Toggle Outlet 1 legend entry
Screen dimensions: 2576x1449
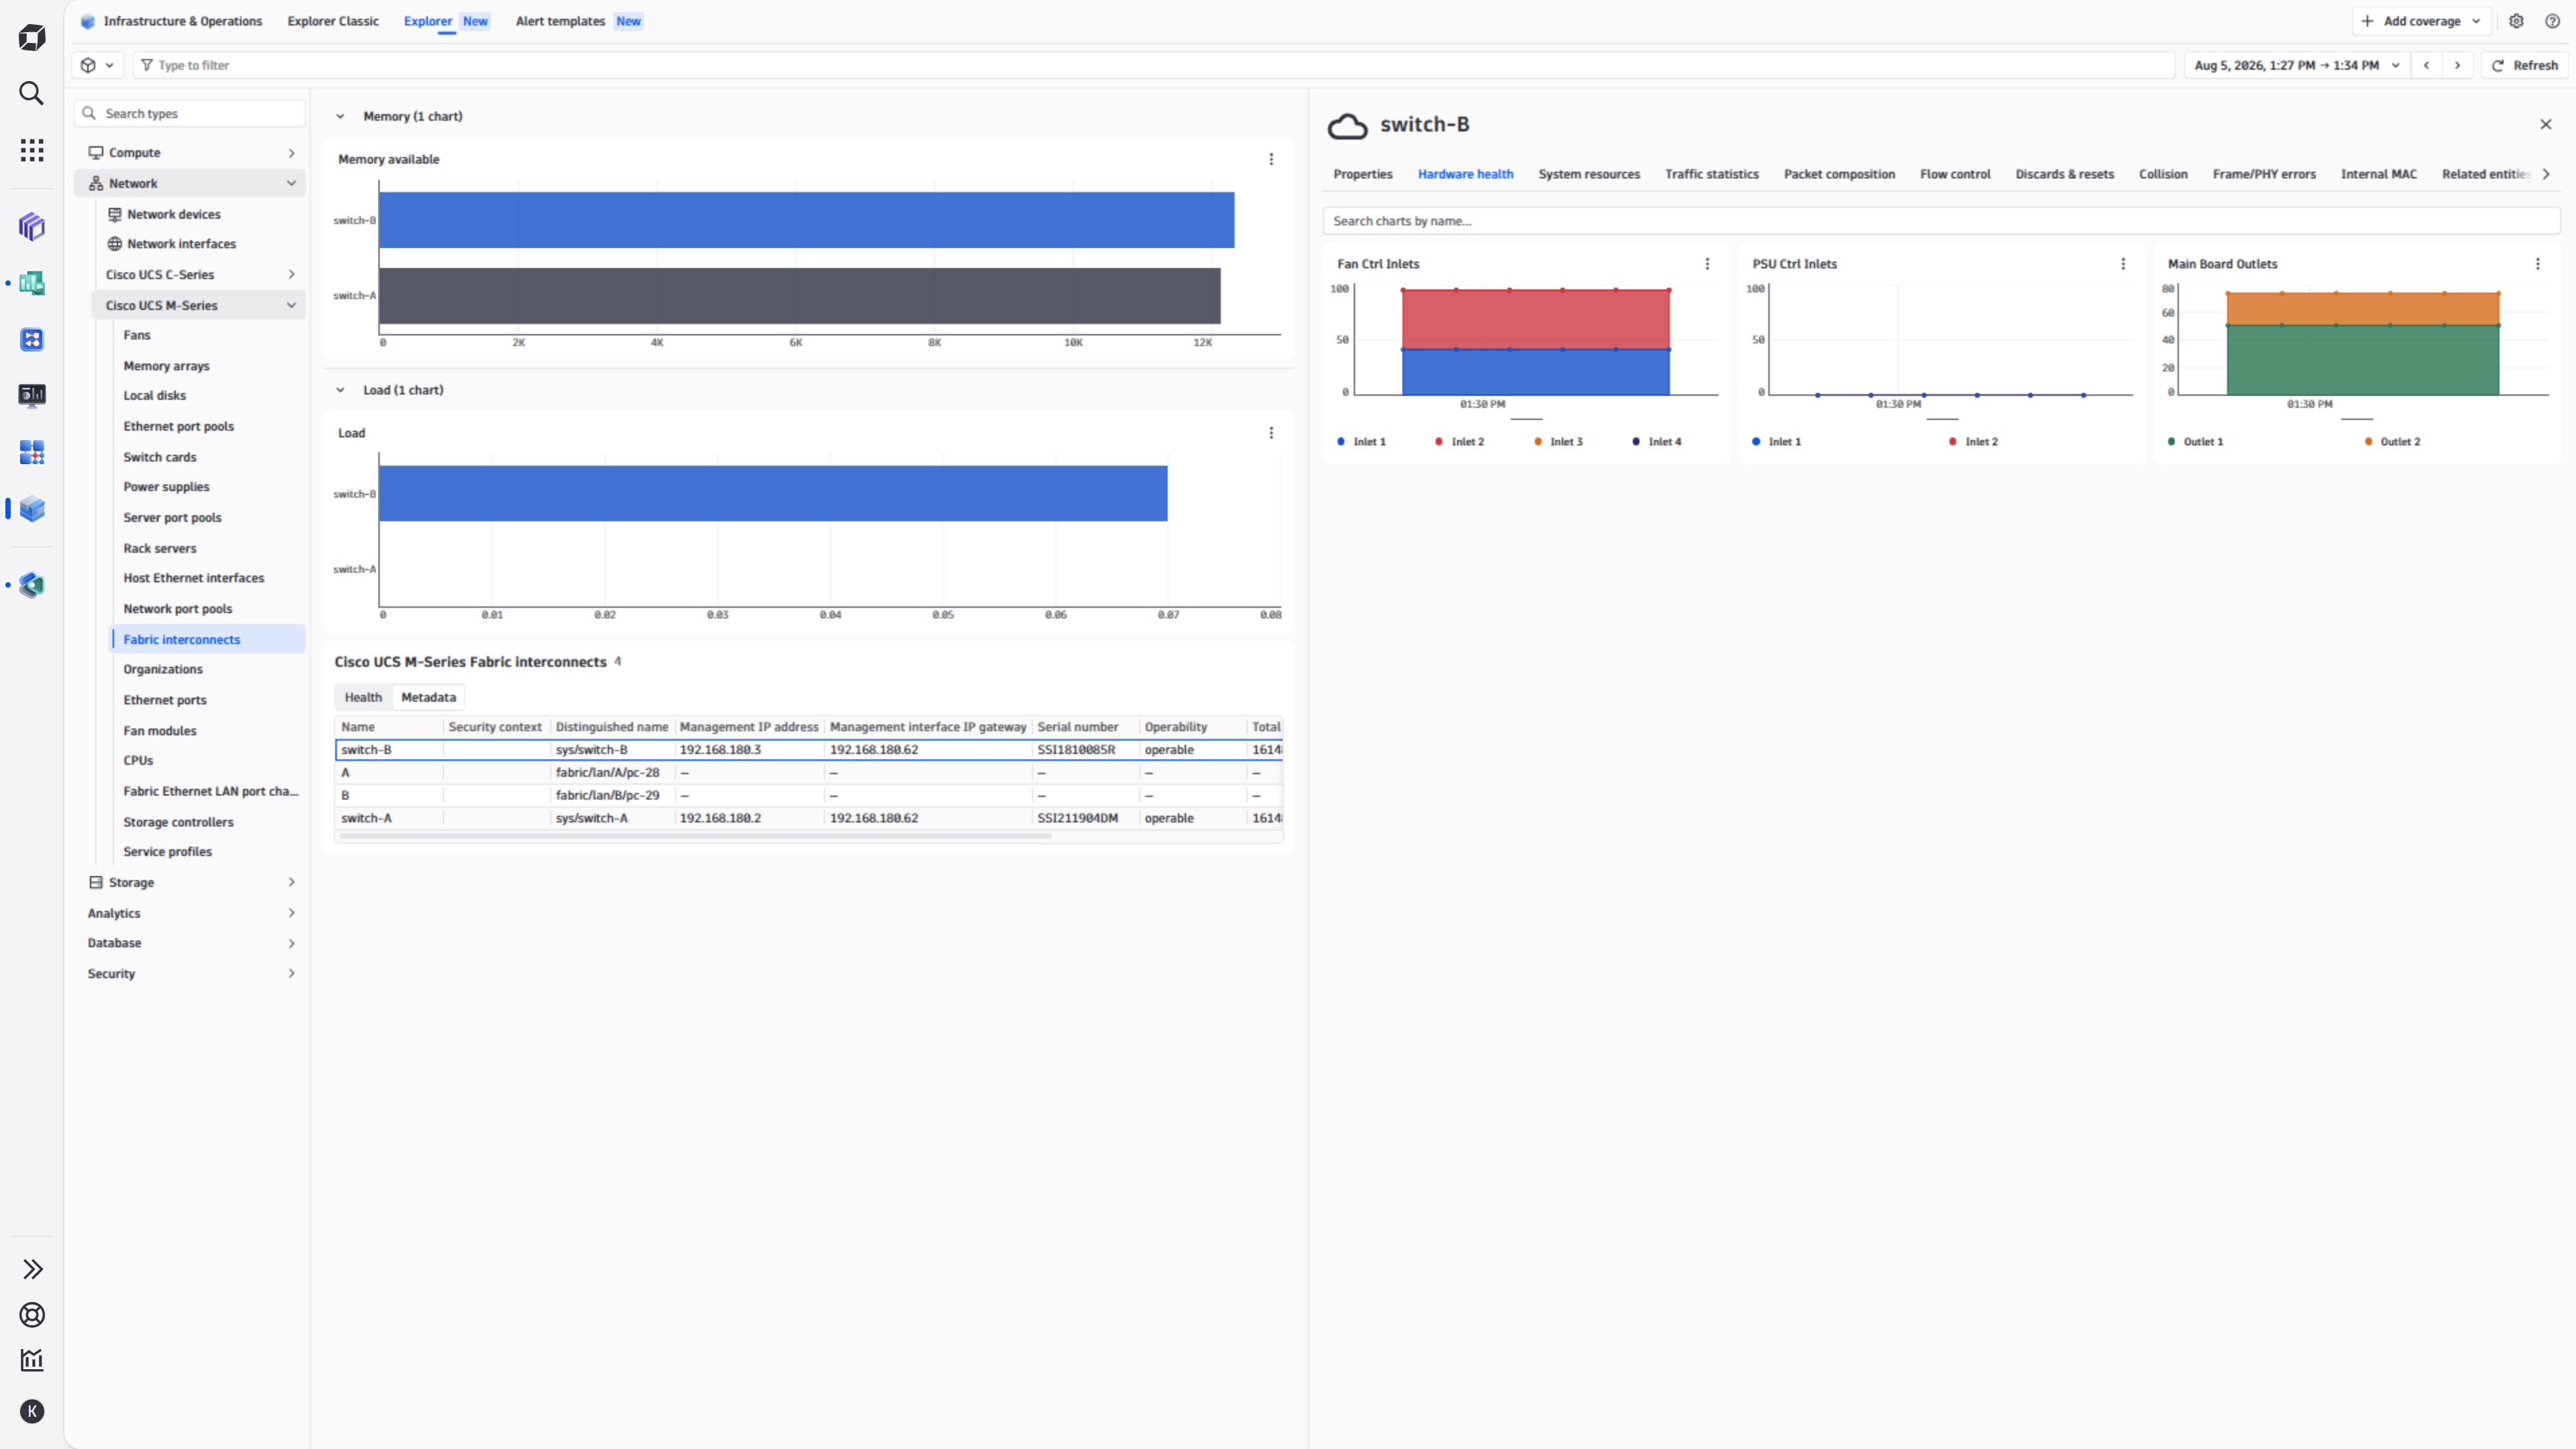point(2195,441)
